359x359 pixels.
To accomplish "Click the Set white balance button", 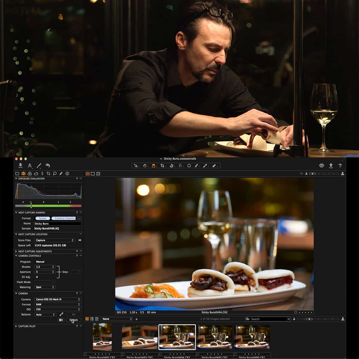I will pos(73,314).
